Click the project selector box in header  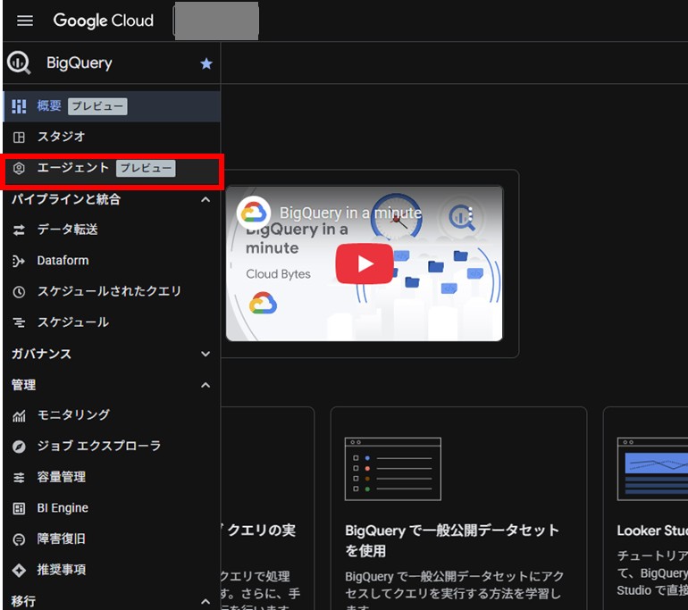pyautogui.click(x=216, y=21)
